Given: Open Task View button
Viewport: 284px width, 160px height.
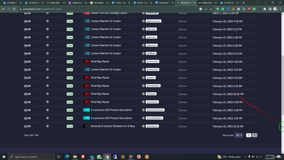Looking at the screenshot, I should tap(59, 157).
